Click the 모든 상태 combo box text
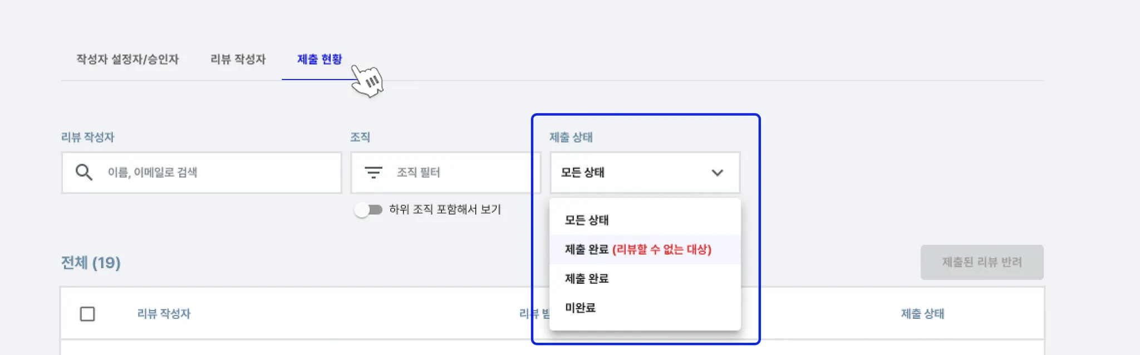 click(582, 173)
